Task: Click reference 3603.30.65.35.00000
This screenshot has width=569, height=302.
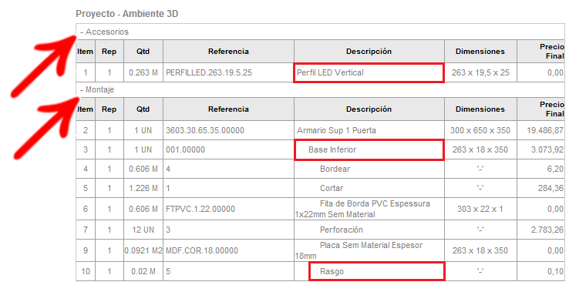Action: coord(205,130)
